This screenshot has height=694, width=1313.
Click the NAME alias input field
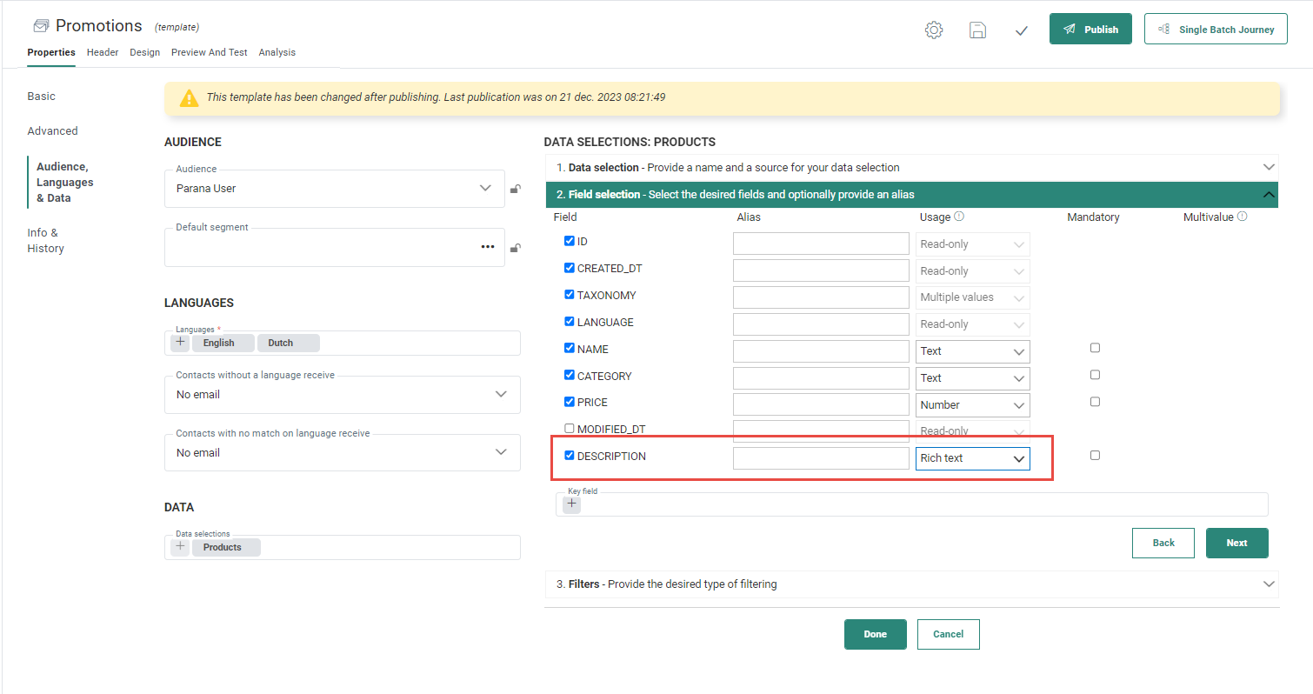(820, 351)
